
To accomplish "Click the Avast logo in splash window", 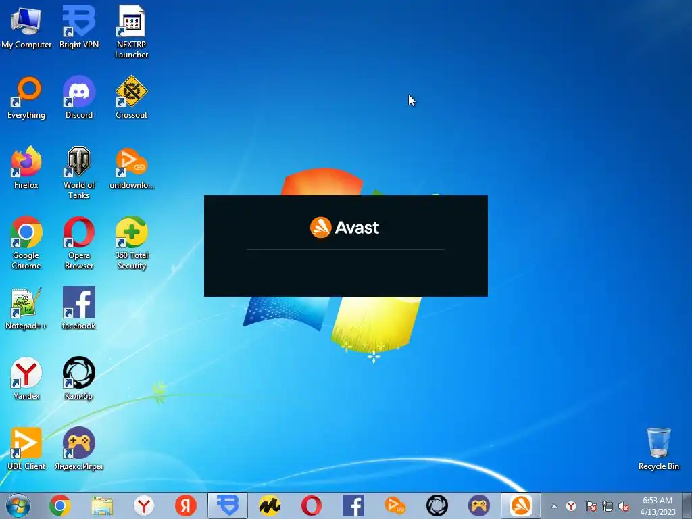I will point(345,227).
